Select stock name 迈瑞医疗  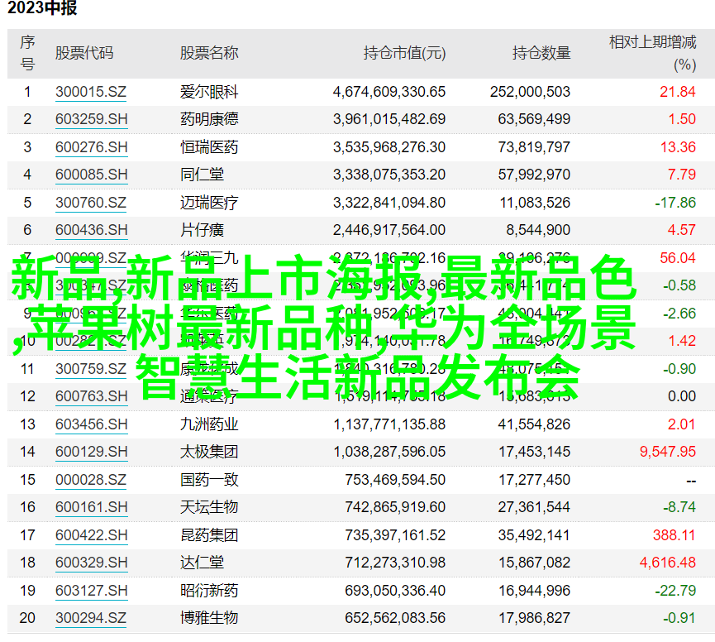click(x=209, y=203)
